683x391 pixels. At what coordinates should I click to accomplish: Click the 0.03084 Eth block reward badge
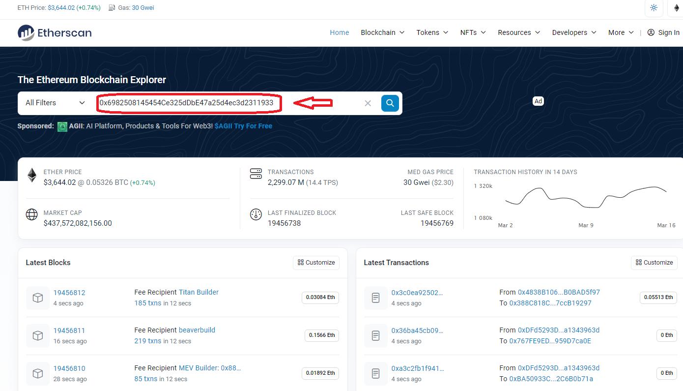(320, 298)
